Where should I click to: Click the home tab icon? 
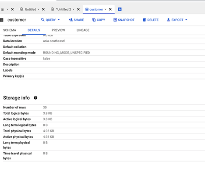coord(3,9)
